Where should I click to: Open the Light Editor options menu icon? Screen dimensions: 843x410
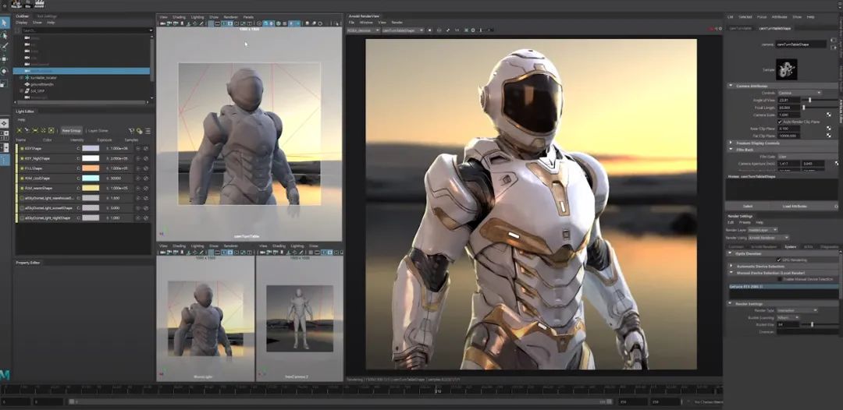point(148,130)
